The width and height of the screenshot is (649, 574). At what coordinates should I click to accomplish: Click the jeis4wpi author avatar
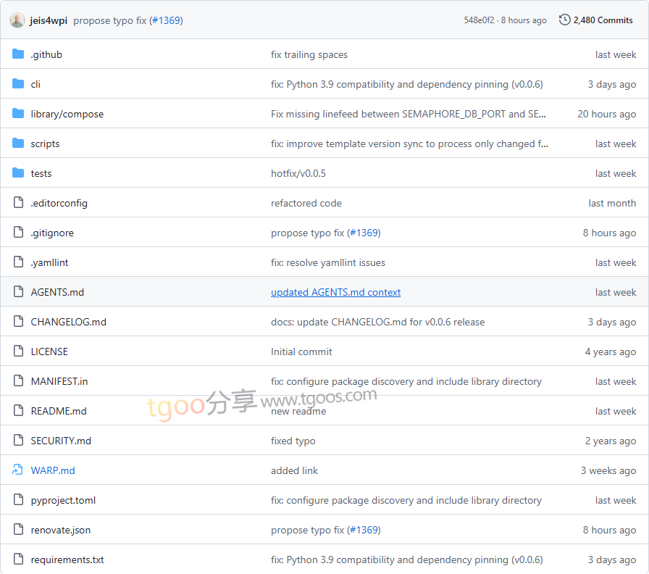17,20
